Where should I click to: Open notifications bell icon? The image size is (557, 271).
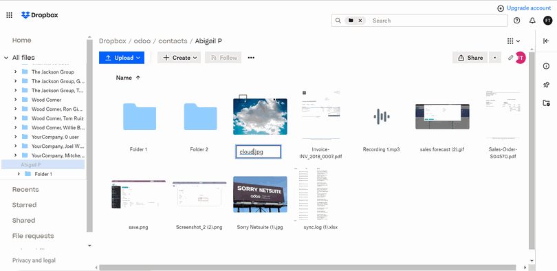coord(532,21)
